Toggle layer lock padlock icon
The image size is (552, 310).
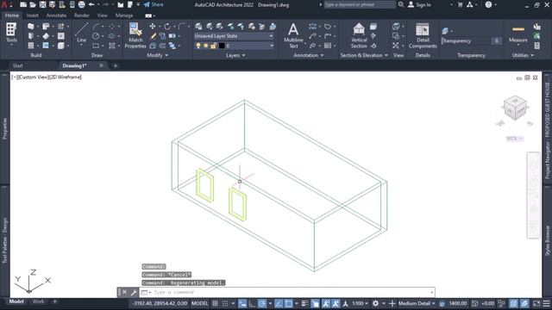click(213, 46)
